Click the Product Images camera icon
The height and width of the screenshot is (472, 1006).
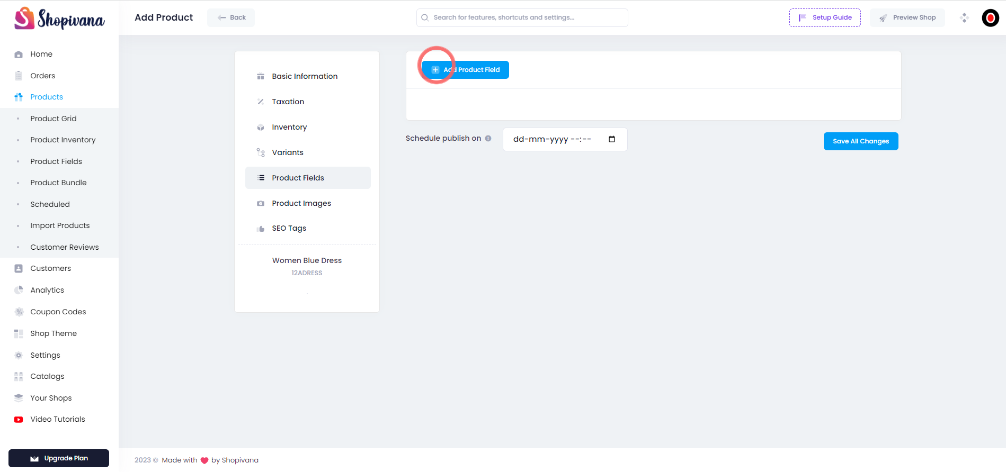click(261, 203)
